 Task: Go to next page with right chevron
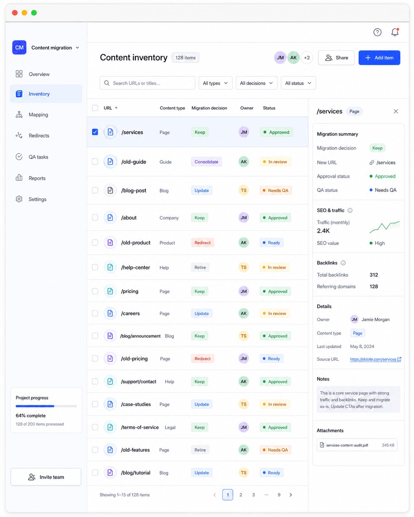click(x=291, y=495)
